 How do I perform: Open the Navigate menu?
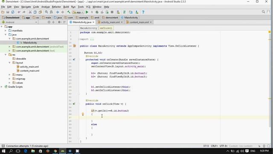click(x=26, y=7)
